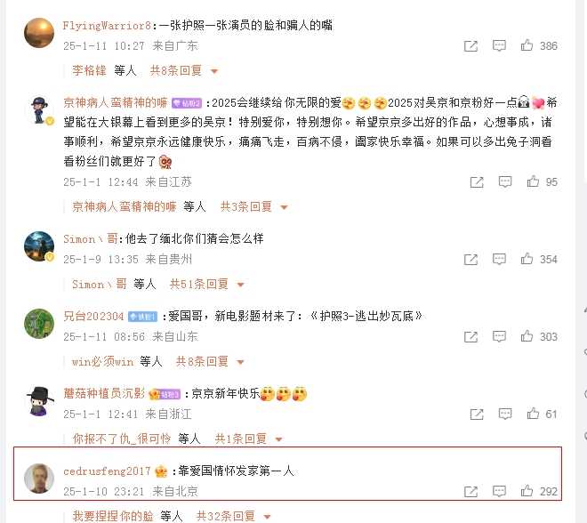Open 我要捏捏你的脸 replier profile

tap(113, 516)
